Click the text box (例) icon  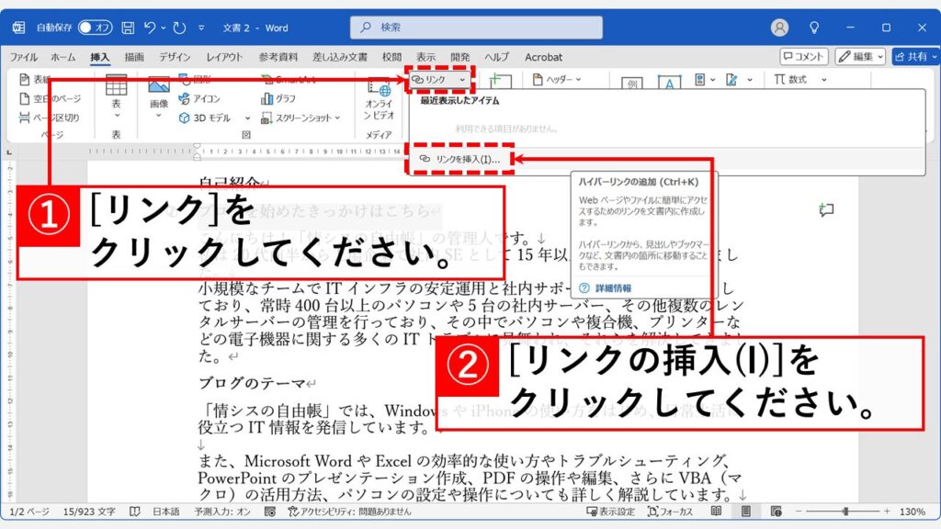coord(632,83)
